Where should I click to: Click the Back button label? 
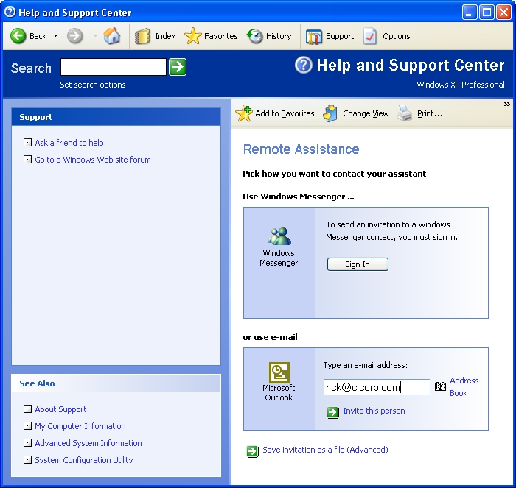[x=38, y=36]
